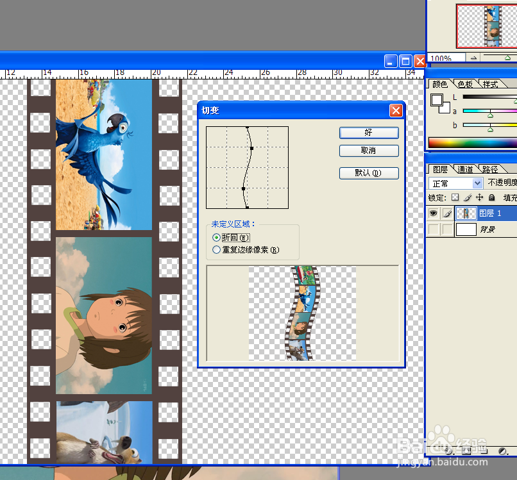Show the 背景 layer visibility box
The width and height of the screenshot is (517, 480).
click(433, 229)
